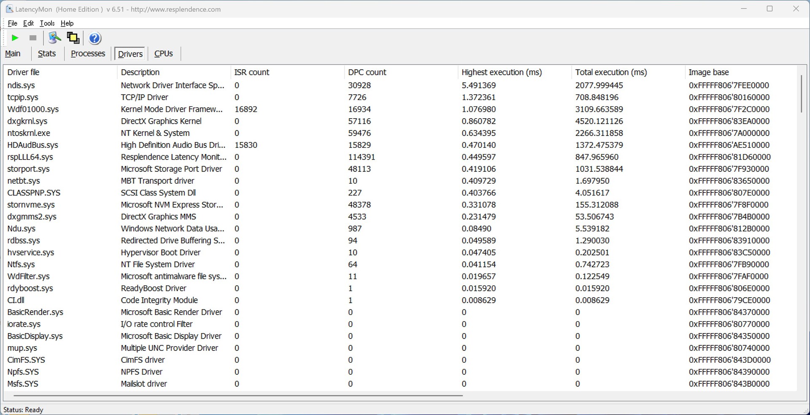Sort by Highest execution (ms) header
Screen dimensions: 810x415
(515, 72)
